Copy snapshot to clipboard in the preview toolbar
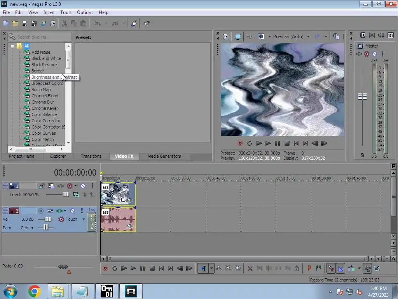This screenshot has height=299, width=398. (336, 37)
